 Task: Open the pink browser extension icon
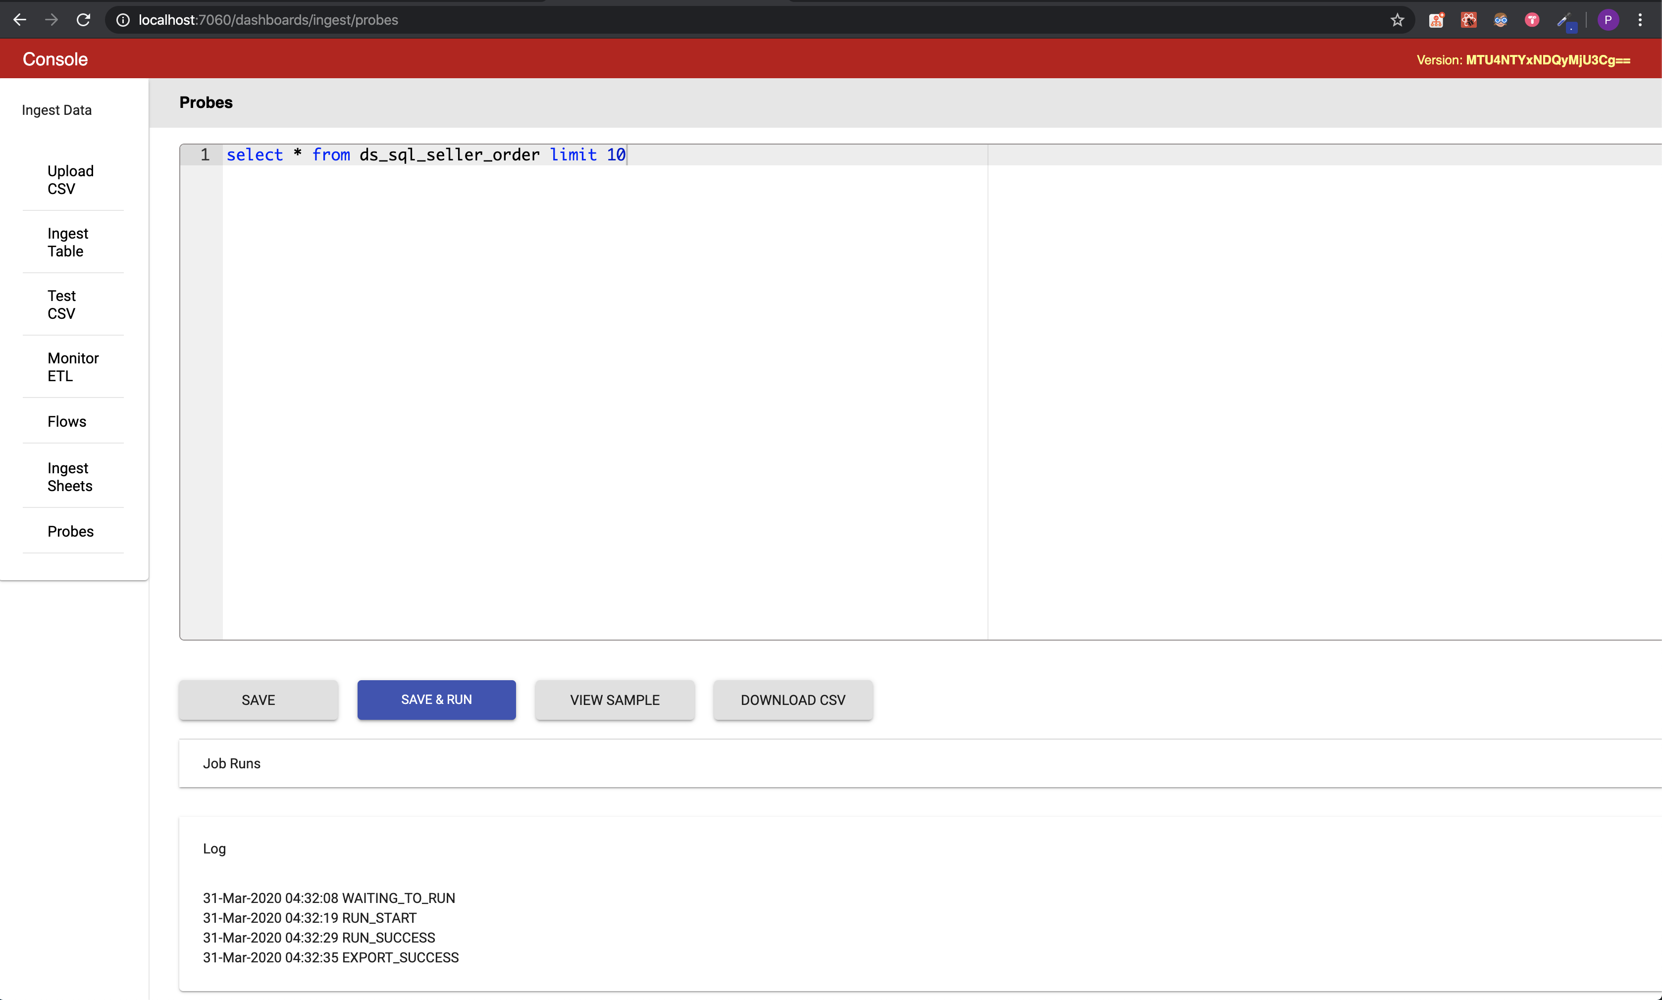tap(1531, 19)
